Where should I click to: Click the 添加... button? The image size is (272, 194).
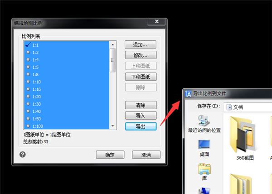coord(141,44)
